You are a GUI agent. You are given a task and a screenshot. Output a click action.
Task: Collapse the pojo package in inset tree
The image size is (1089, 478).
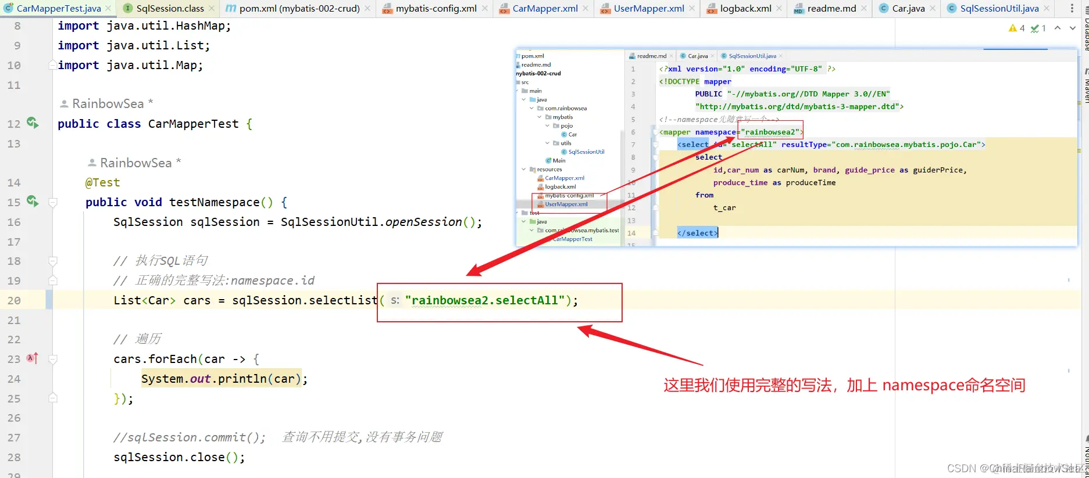(547, 126)
